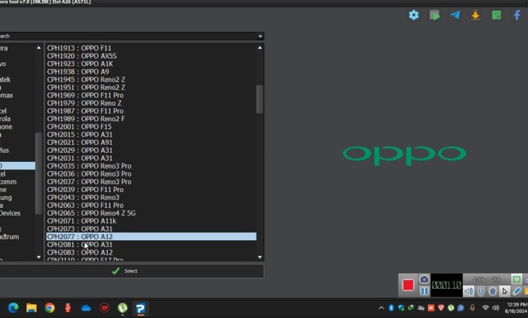Open Google Chrome from the taskbar
The image size is (528, 318).
[x=49, y=308]
